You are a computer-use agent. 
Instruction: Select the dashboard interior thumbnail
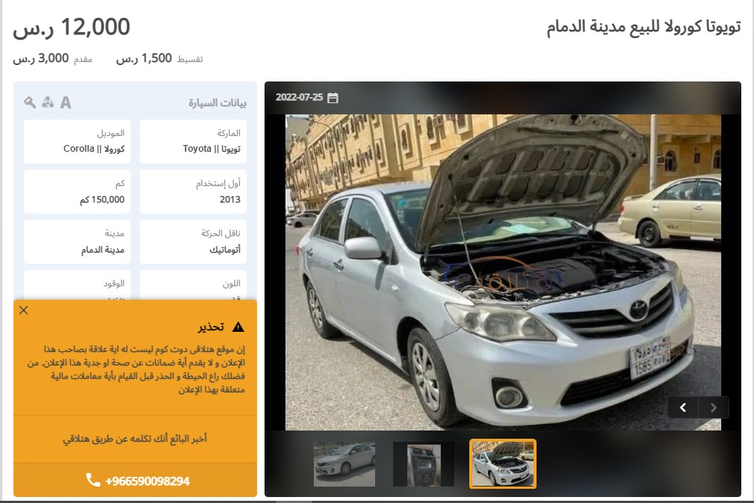pos(424,464)
